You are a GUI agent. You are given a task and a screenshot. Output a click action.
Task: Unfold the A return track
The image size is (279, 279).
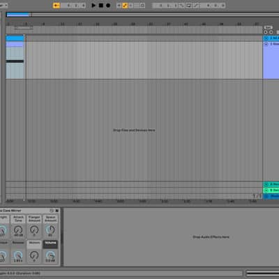(266, 184)
